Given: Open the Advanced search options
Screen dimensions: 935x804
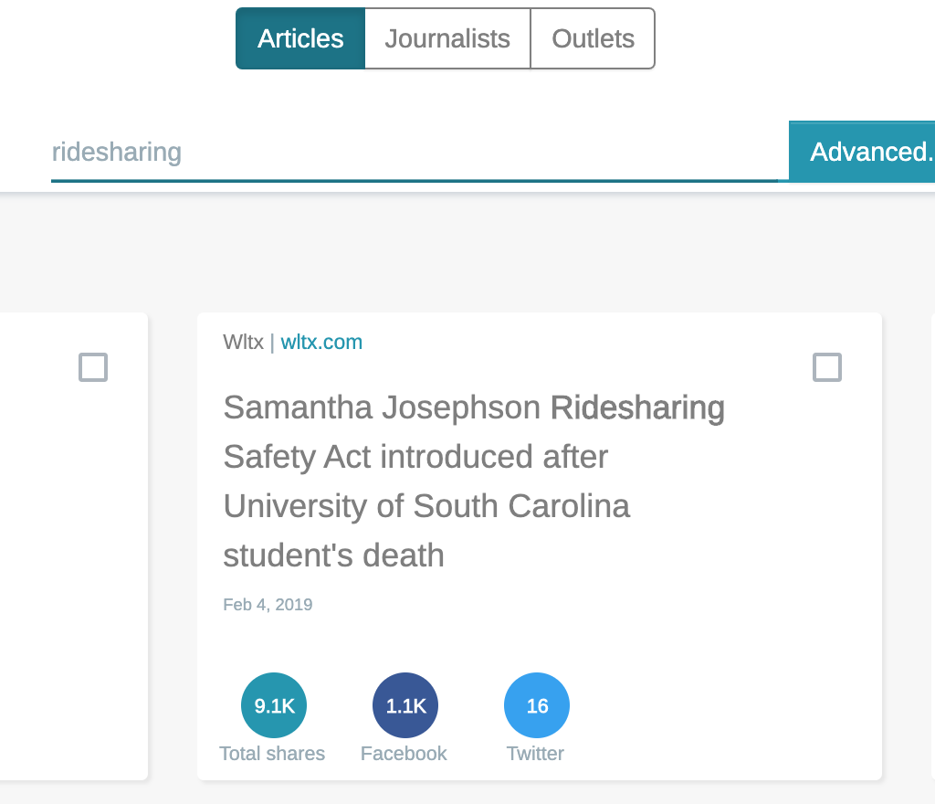Looking at the screenshot, I should point(862,152).
